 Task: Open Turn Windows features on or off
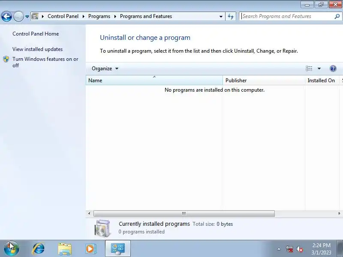click(45, 62)
